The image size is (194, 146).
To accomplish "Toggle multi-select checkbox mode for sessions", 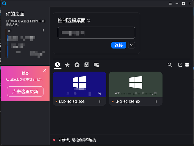I will [180, 65].
